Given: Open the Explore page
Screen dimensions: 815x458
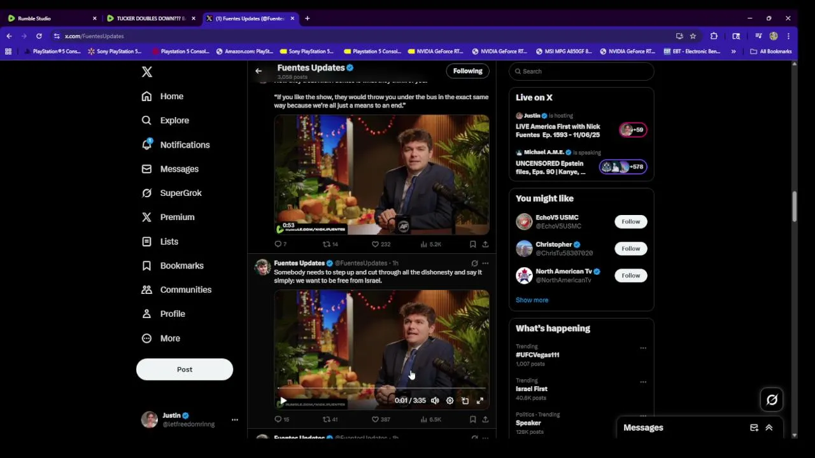Looking at the screenshot, I should pyautogui.click(x=166, y=120).
